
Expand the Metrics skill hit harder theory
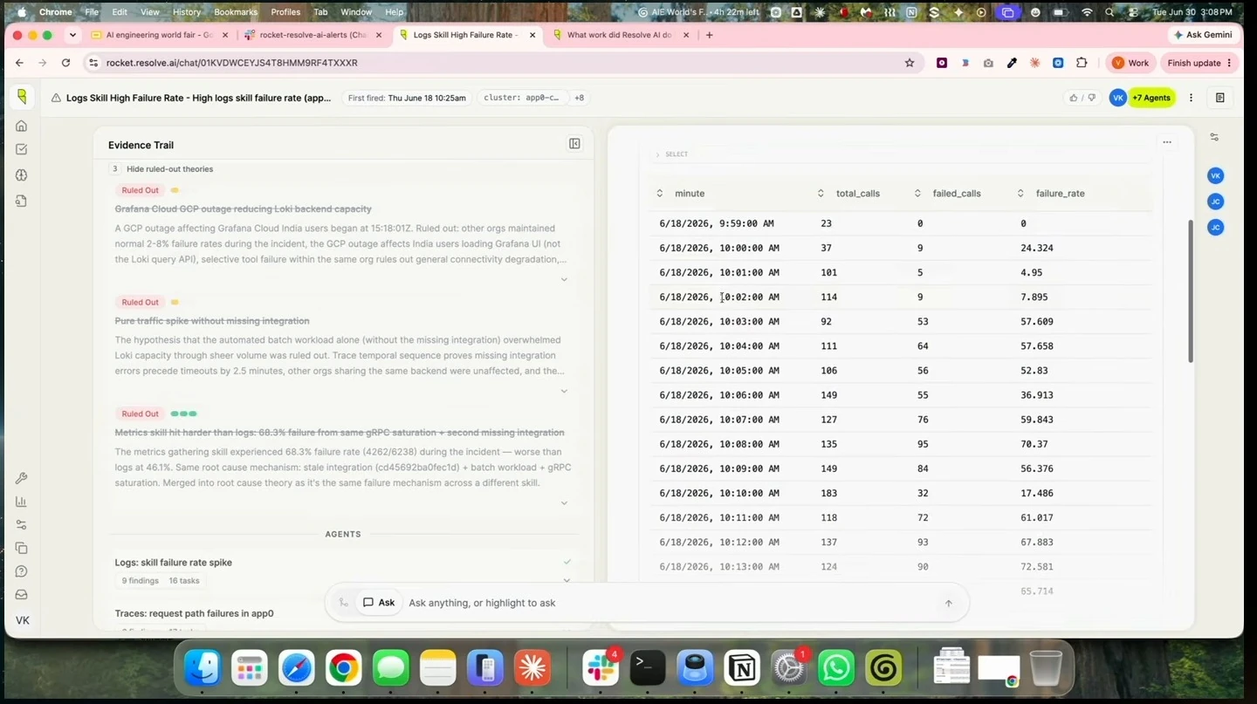tap(564, 503)
